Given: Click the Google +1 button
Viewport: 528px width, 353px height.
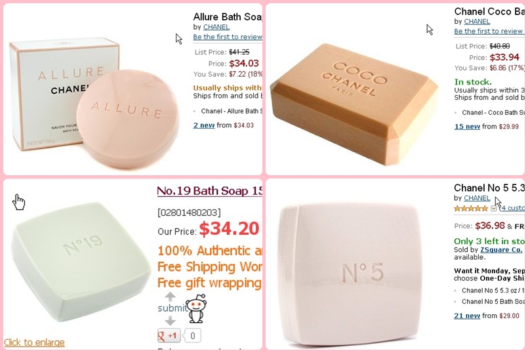Looking at the screenshot, I should 169,335.
